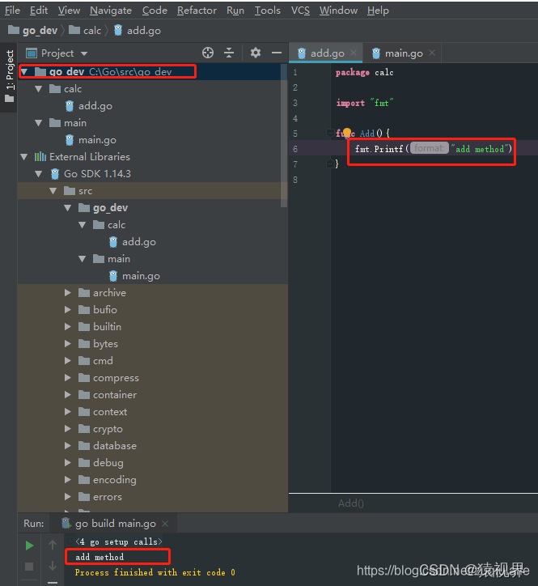Expand the encoding folder

point(68,479)
